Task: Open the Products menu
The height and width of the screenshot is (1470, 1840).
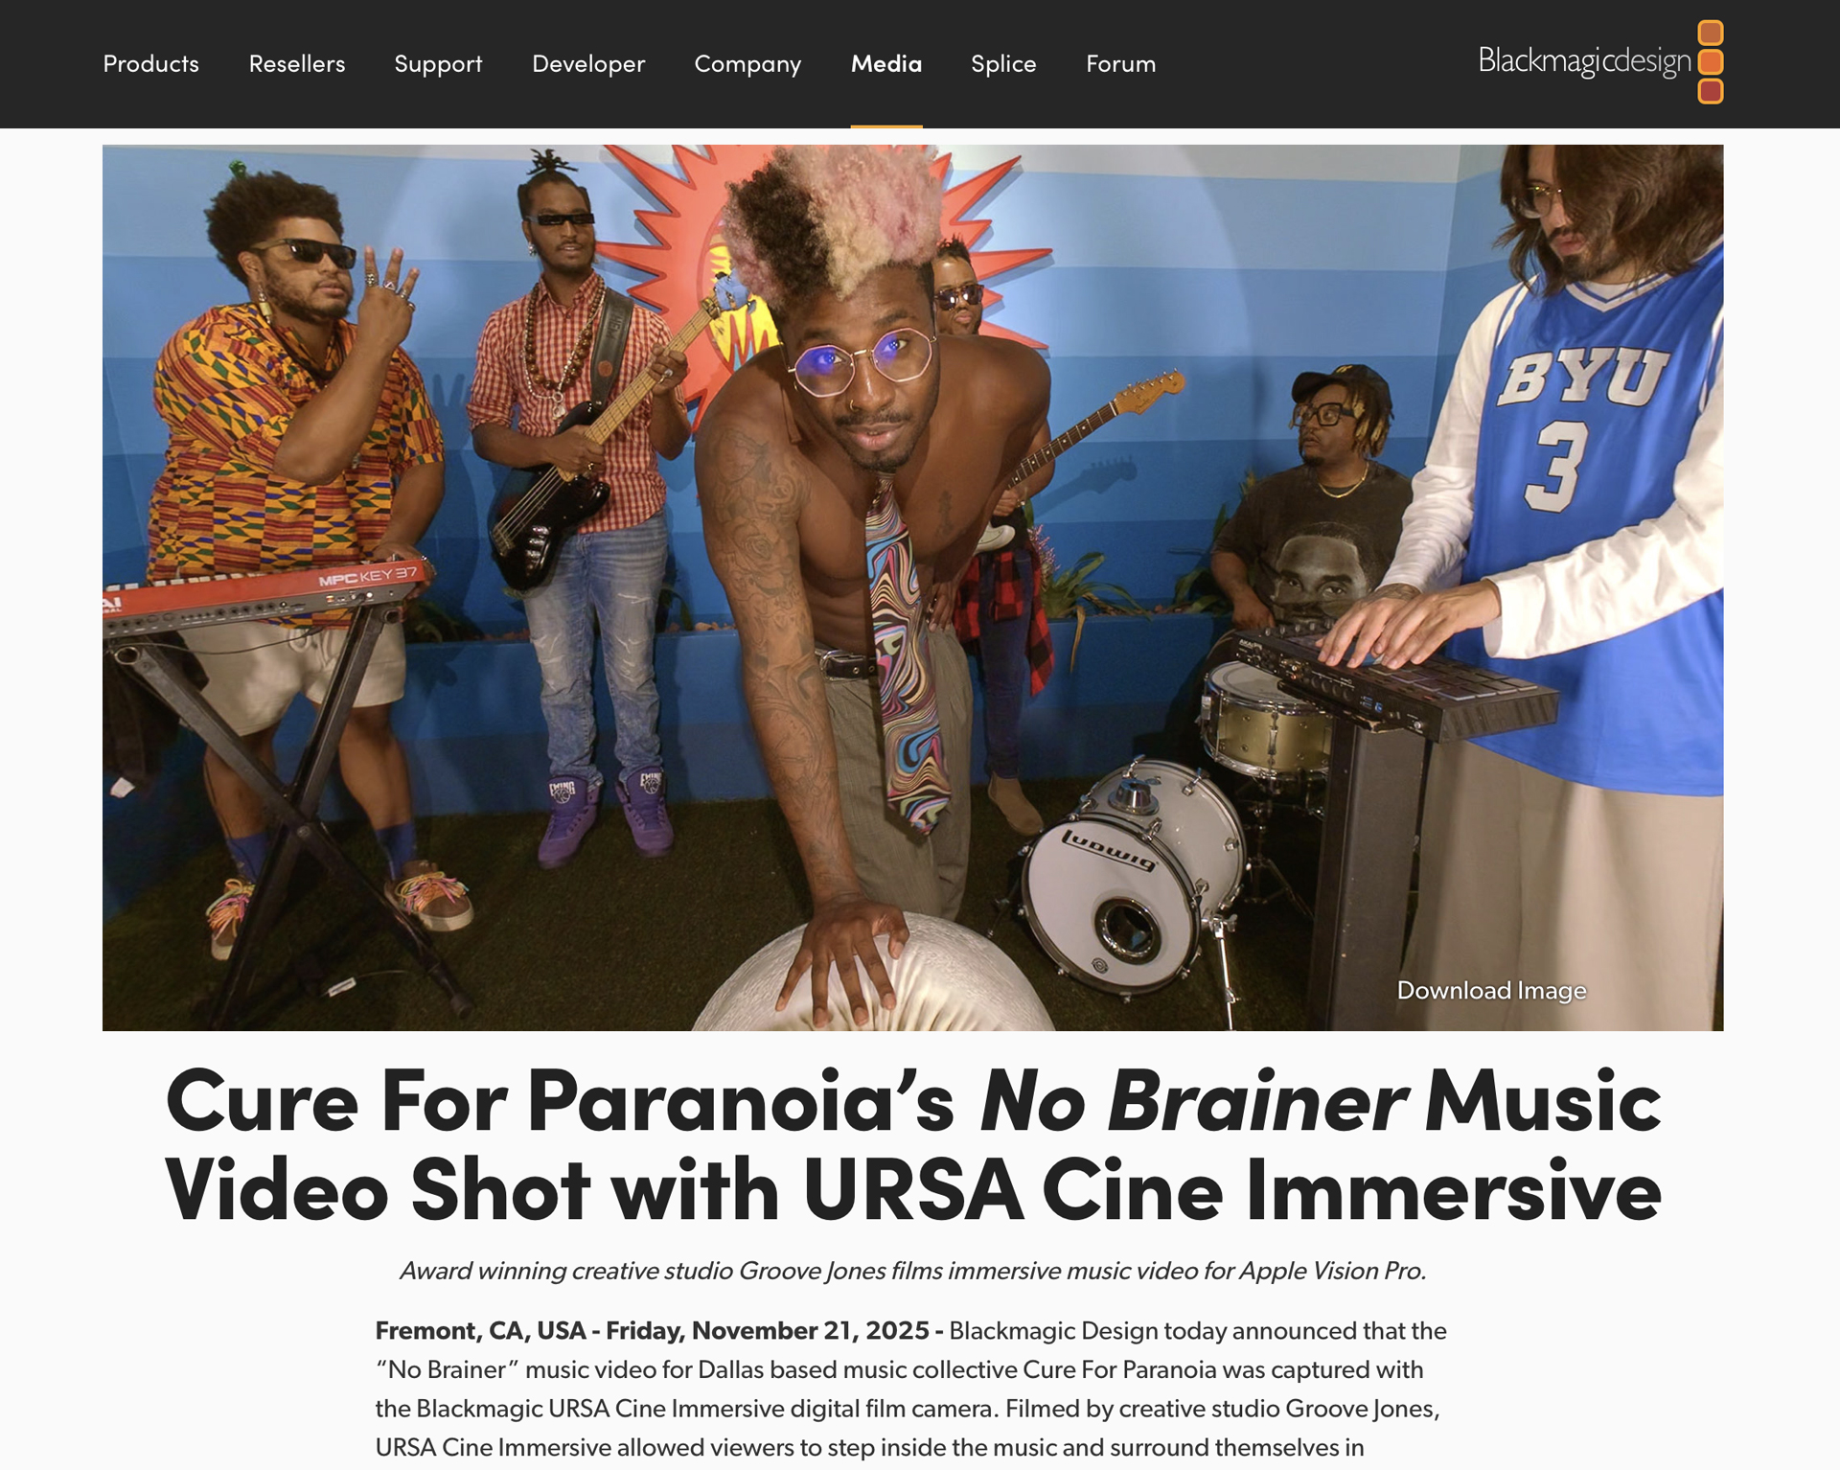Action: tap(150, 64)
